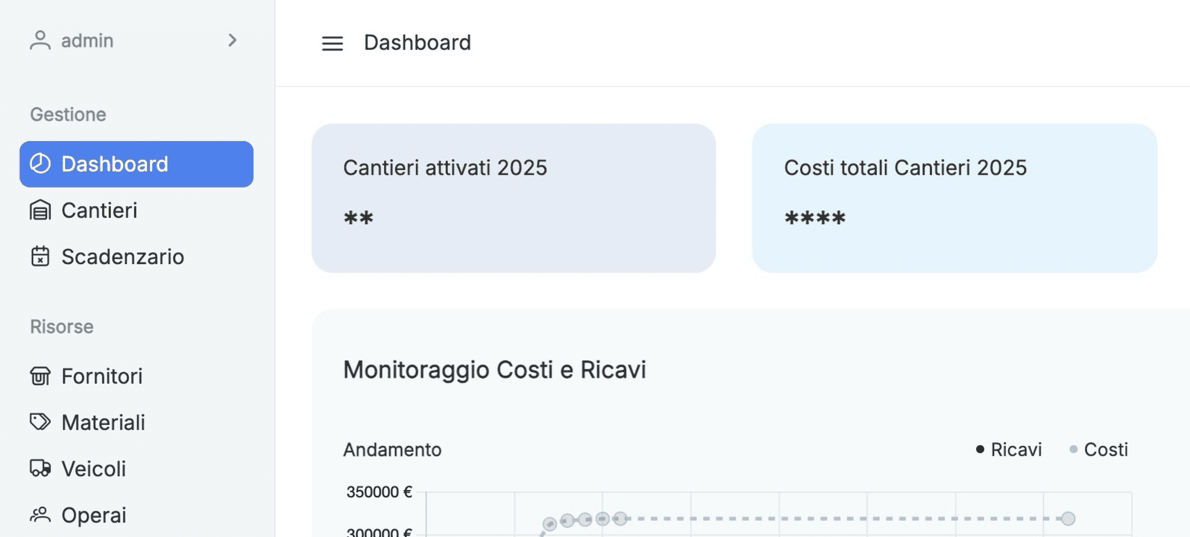Click the Materiali tag icon
This screenshot has height=537, width=1190.
tap(40, 422)
